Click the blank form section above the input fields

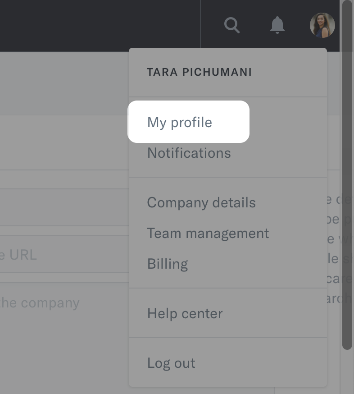click(x=63, y=142)
